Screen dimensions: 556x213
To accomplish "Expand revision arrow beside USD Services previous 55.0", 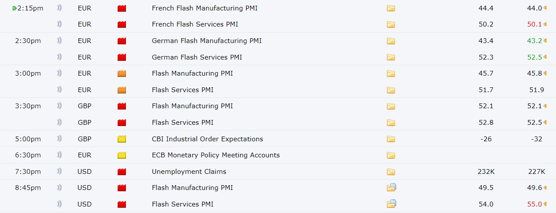I will [545, 204].
